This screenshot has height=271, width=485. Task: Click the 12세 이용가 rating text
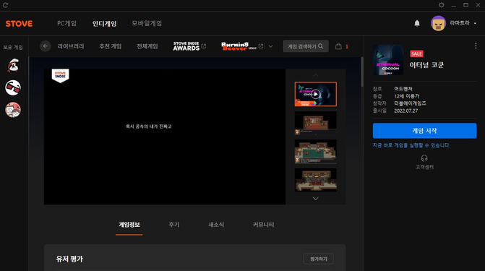pyautogui.click(x=406, y=96)
